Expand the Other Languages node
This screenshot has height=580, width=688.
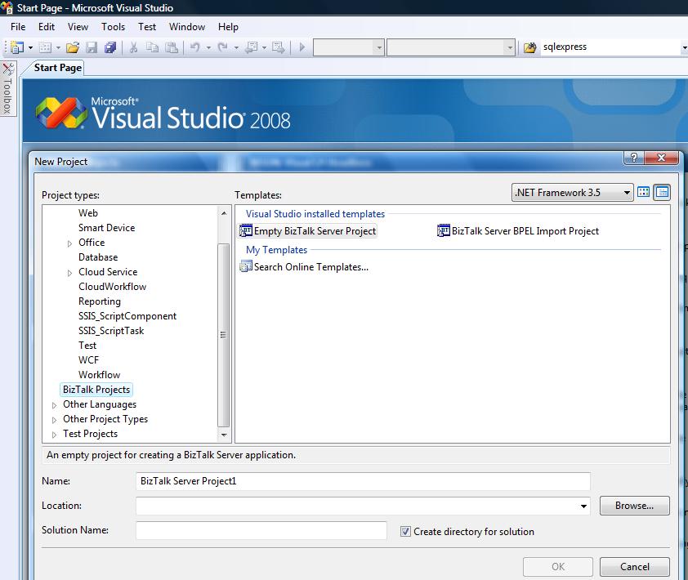(55, 405)
